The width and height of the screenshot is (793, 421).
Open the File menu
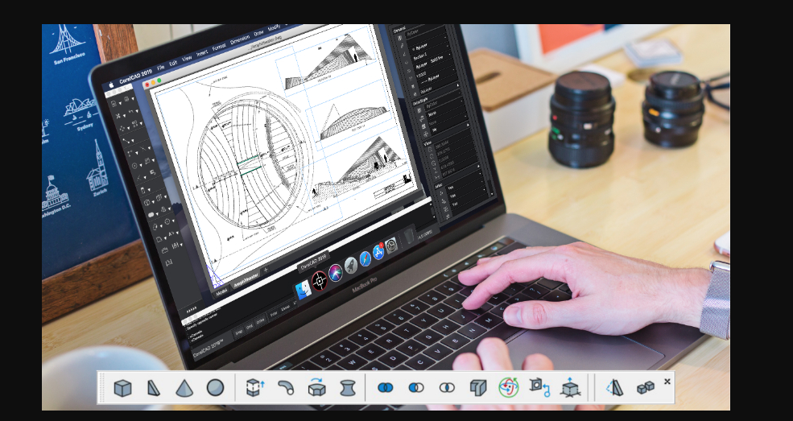161,67
